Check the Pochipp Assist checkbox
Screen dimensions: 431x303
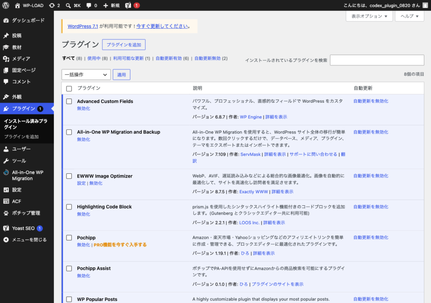69,268
